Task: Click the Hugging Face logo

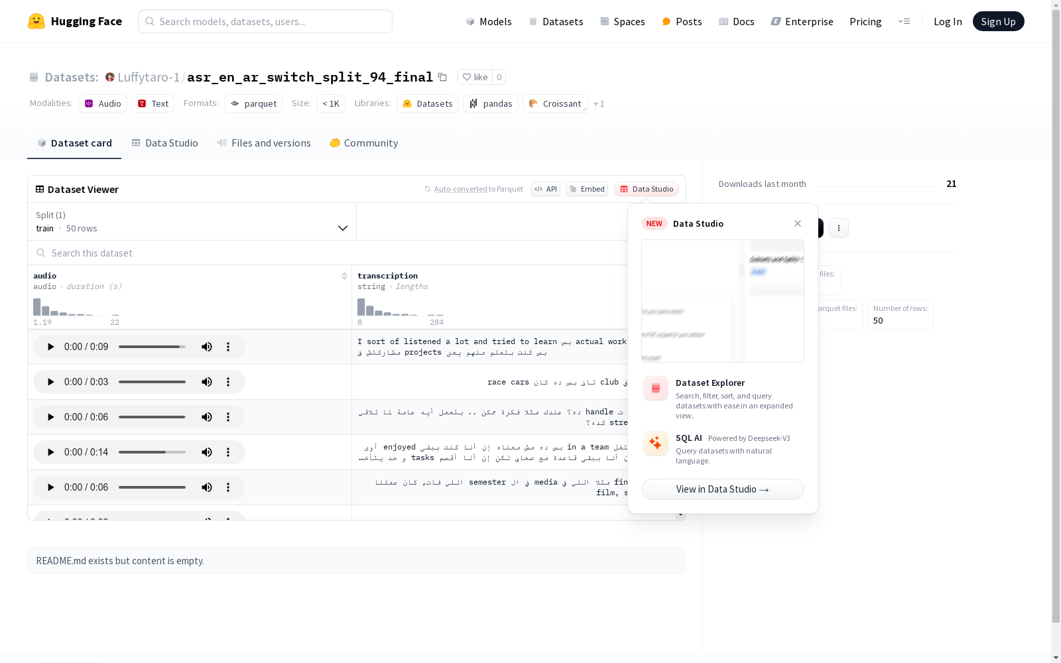Action: tap(75, 21)
